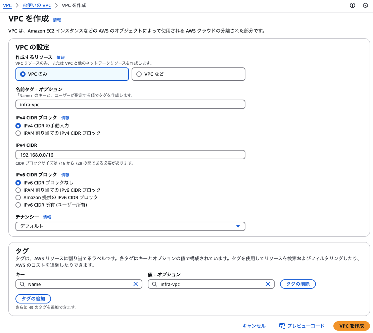The image size is (373, 333).
Task: Open the お使いの VPC breadcrumb item
Action: coord(37,5)
